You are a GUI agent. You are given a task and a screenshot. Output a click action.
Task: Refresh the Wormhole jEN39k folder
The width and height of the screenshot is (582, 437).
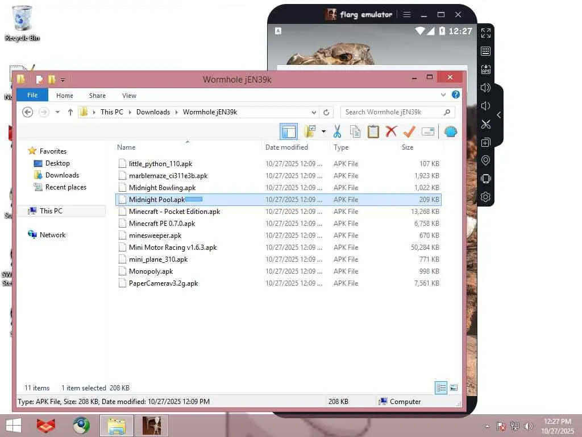coord(326,112)
